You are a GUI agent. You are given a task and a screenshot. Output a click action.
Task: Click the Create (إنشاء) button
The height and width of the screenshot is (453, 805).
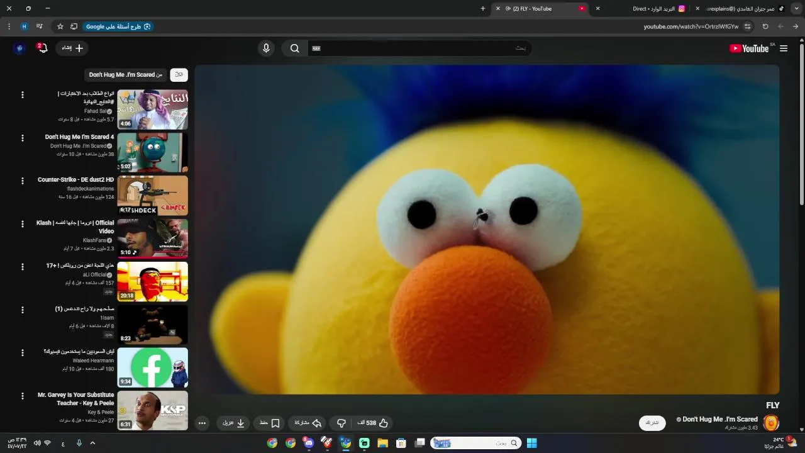tap(72, 48)
